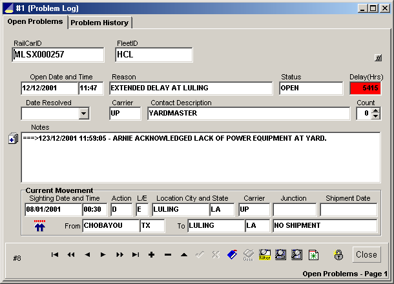Click the padlock icon in toolbar
This screenshot has width=394, height=284.
click(x=338, y=255)
